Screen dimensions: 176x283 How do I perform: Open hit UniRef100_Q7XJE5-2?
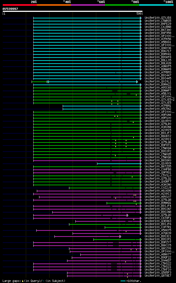pos(159,100)
